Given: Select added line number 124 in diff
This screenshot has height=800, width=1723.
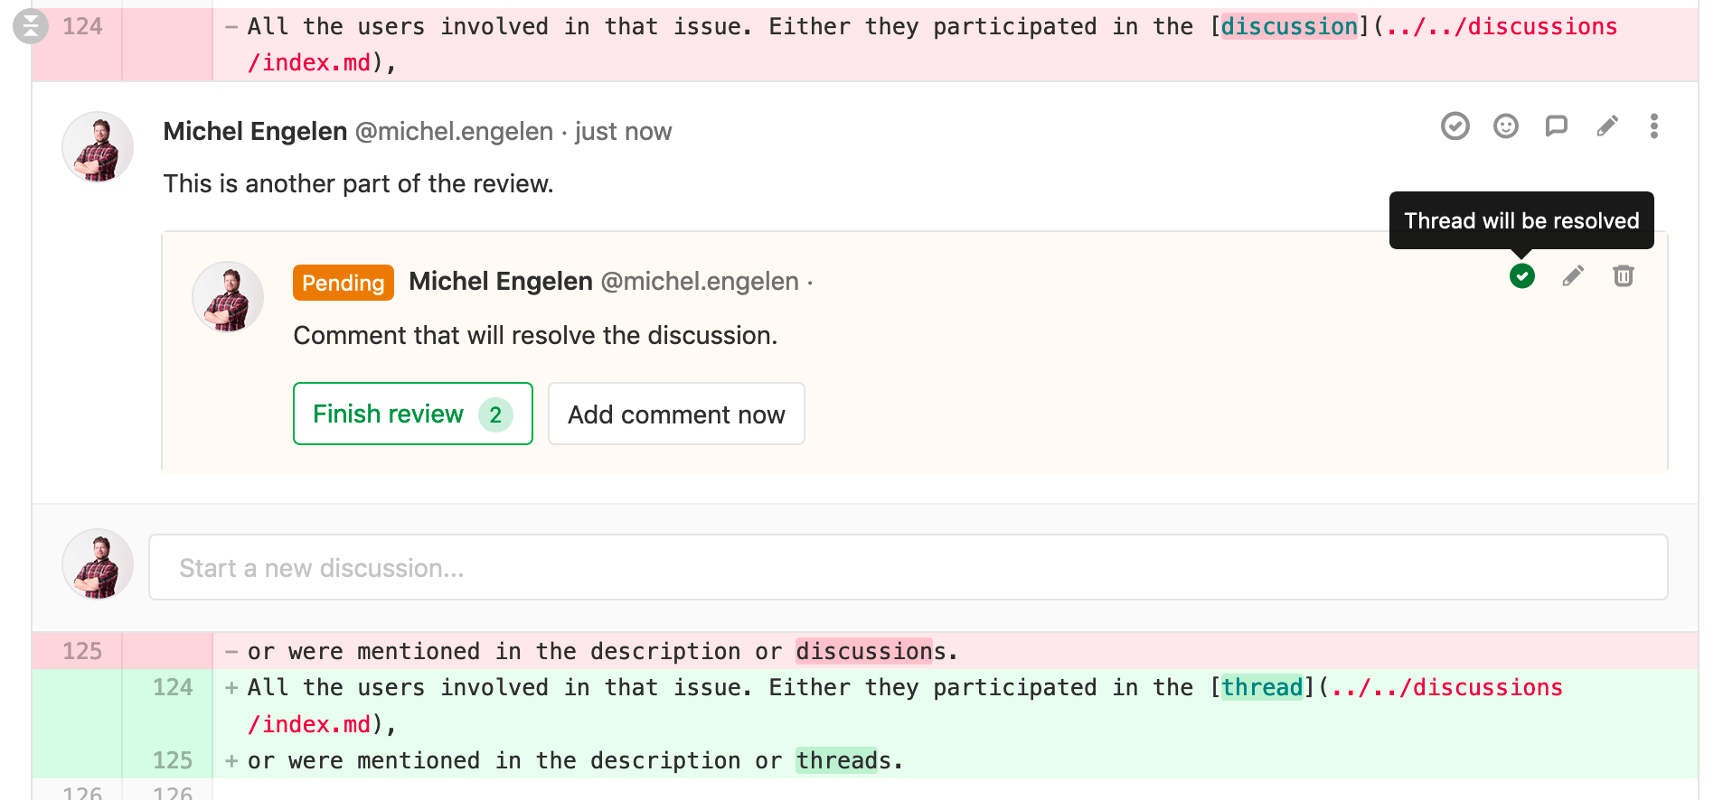Looking at the screenshot, I should click(x=172, y=687).
